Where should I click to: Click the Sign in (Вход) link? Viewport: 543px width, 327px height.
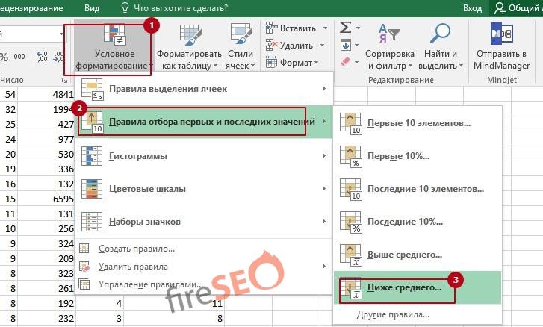click(472, 7)
